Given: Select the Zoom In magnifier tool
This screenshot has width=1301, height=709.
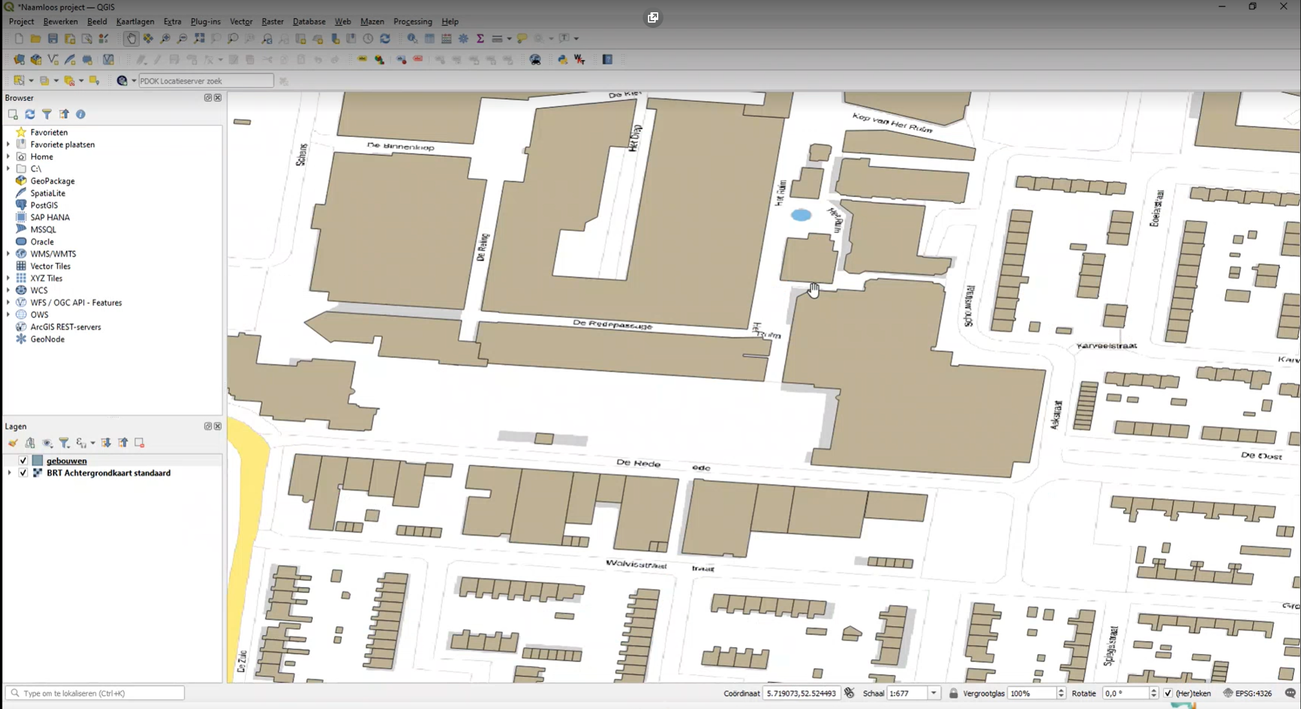Looking at the screenshot, I should click(x=165, y=39).
